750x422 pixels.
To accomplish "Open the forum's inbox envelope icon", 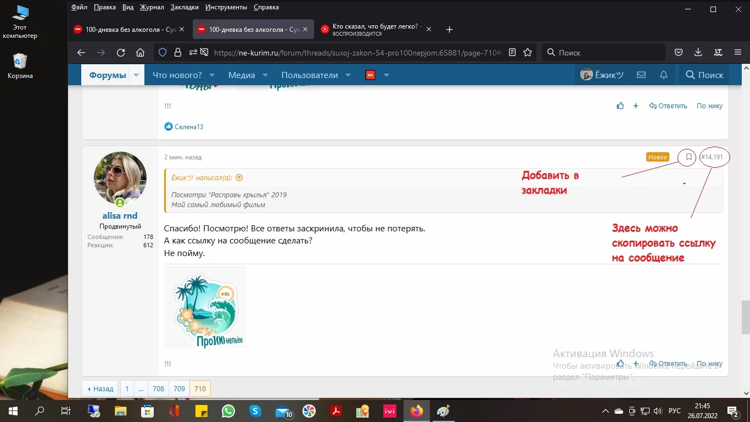I will click(x=641, y=74).
